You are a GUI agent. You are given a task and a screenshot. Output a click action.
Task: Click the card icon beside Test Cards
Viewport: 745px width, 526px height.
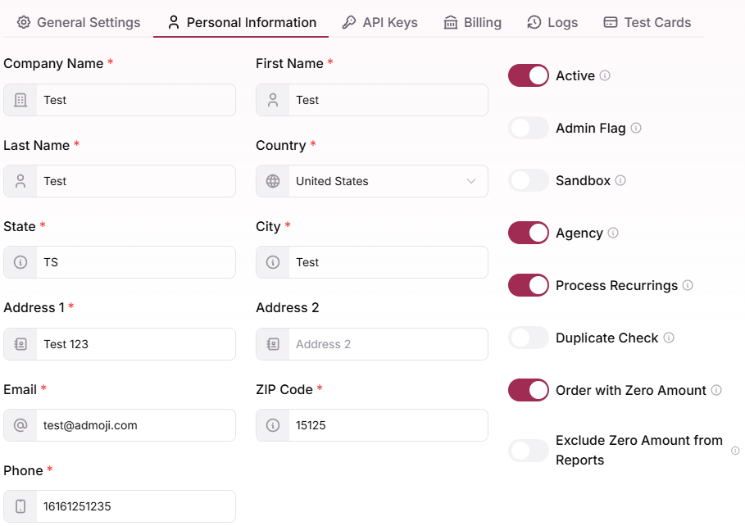pos(611,22)
